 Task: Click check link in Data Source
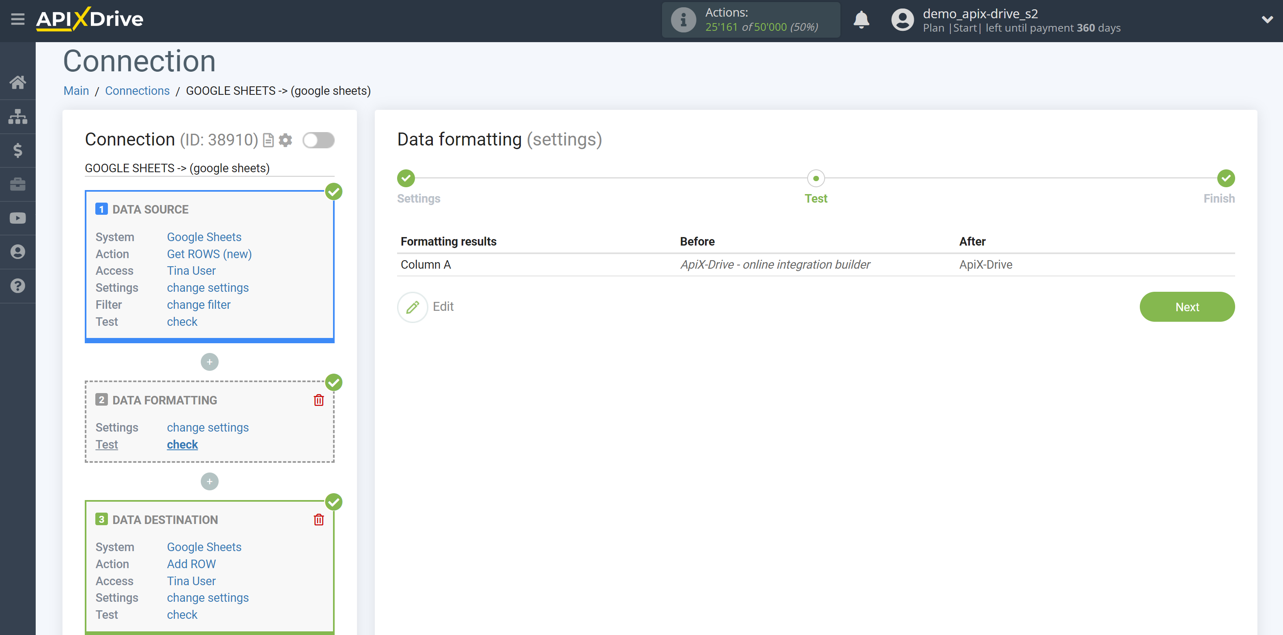pyautogui.click(x=182, y=321)
